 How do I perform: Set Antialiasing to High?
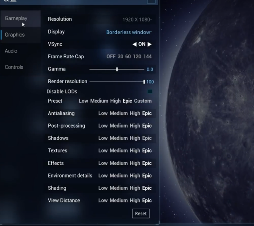[135, 113]
